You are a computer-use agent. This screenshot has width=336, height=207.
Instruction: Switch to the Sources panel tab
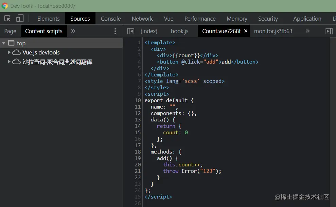click(80, 19)
